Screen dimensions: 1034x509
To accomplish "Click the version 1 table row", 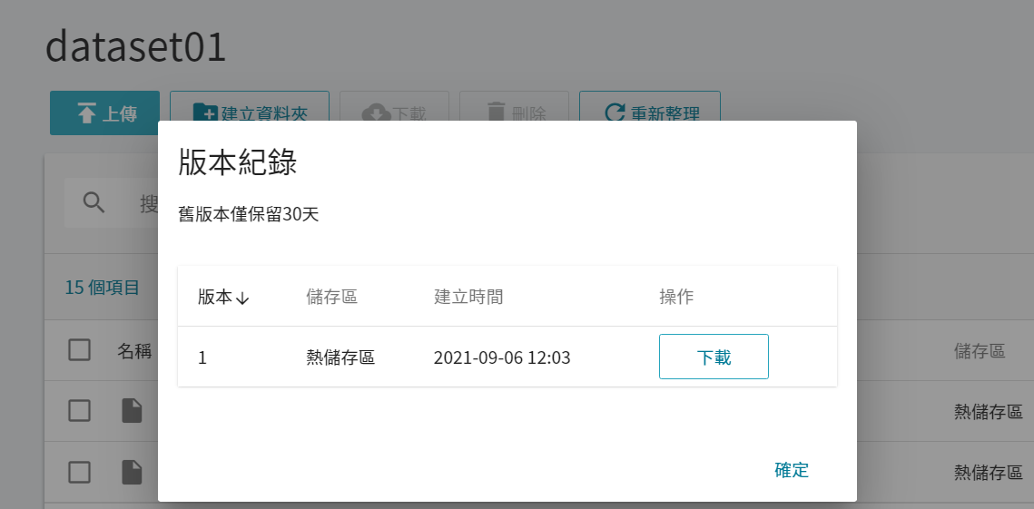I will (x=507, y=357).
